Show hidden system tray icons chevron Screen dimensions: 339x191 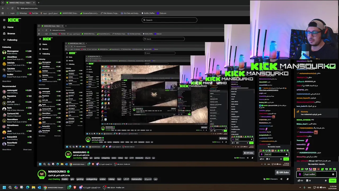tap(300, 188)
